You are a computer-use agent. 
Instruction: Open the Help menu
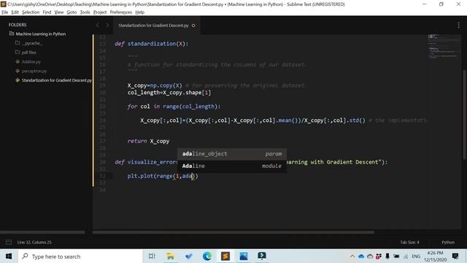[139, 12]
